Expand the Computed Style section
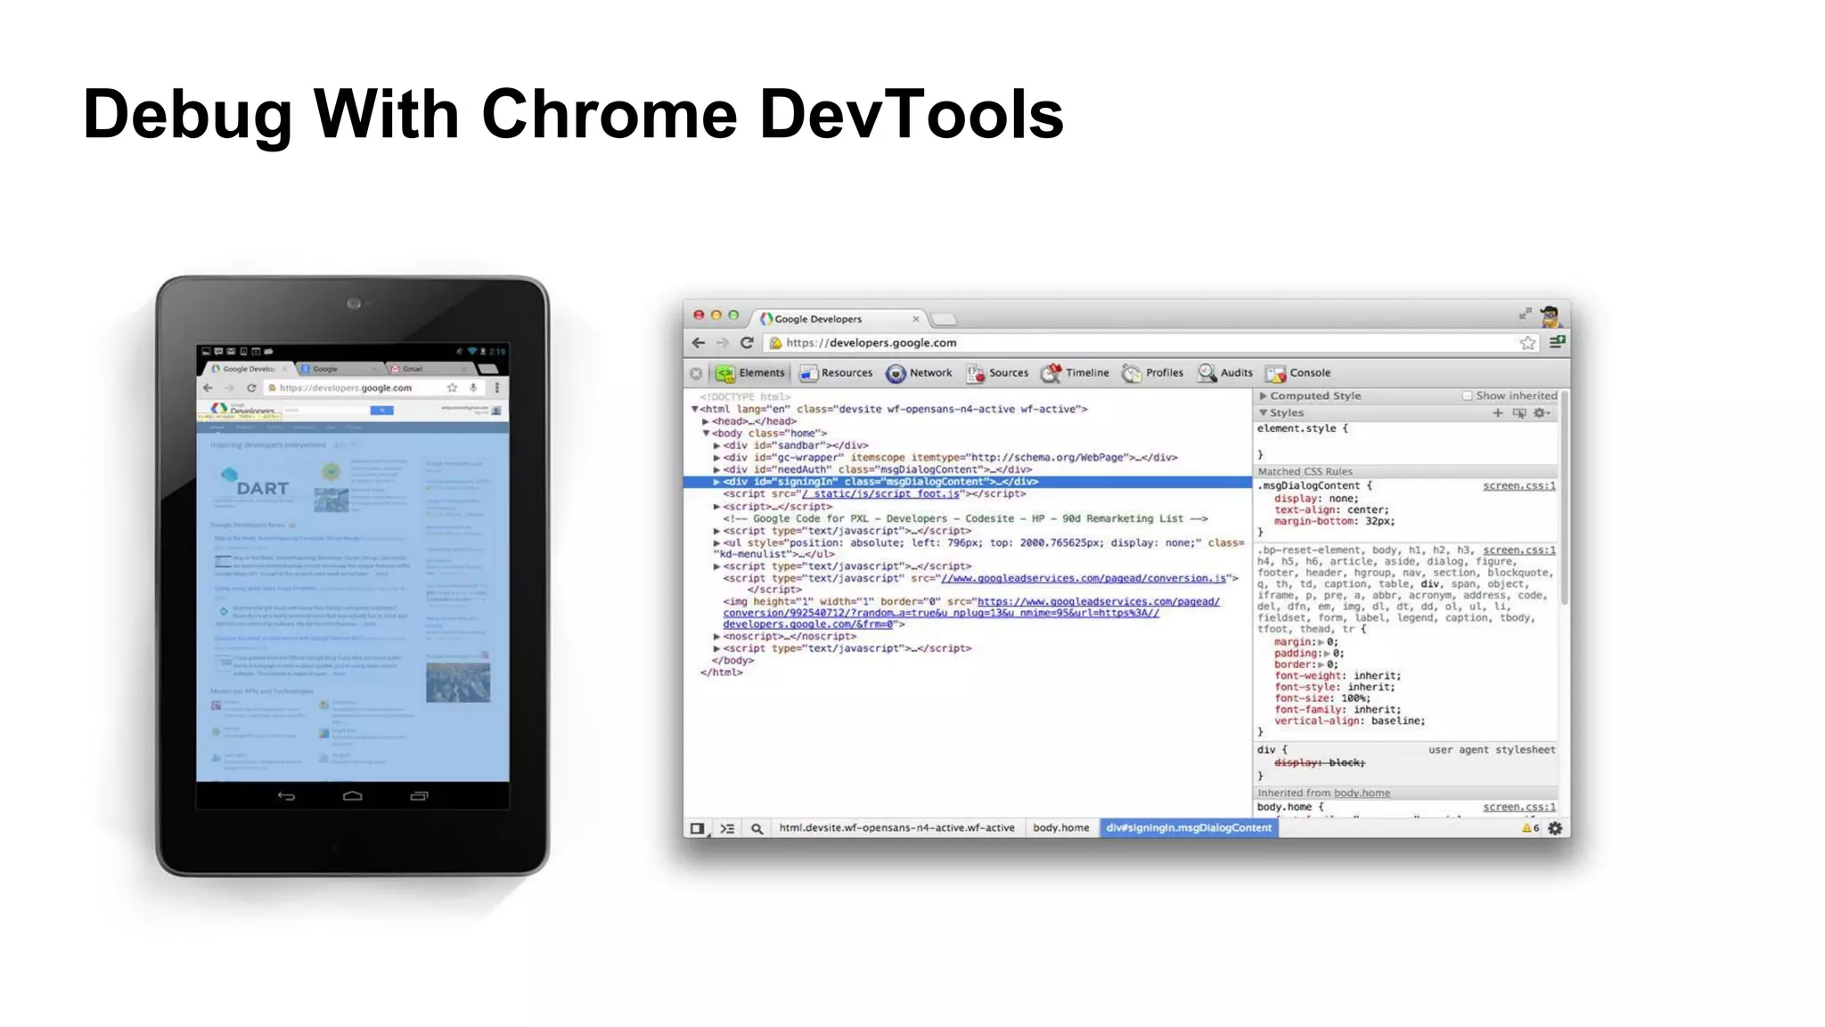1825x1027 pixels. click(1263, 395)
